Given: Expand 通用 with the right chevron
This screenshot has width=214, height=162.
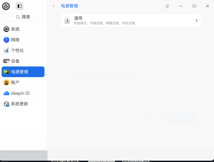Looking at the screenshot, I should click(196, 21).
